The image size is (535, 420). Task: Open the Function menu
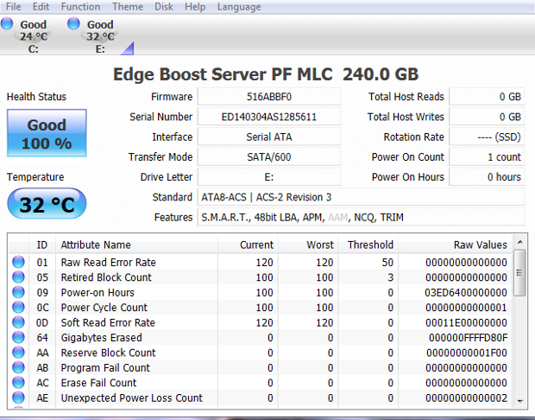[x=80, y=7]
